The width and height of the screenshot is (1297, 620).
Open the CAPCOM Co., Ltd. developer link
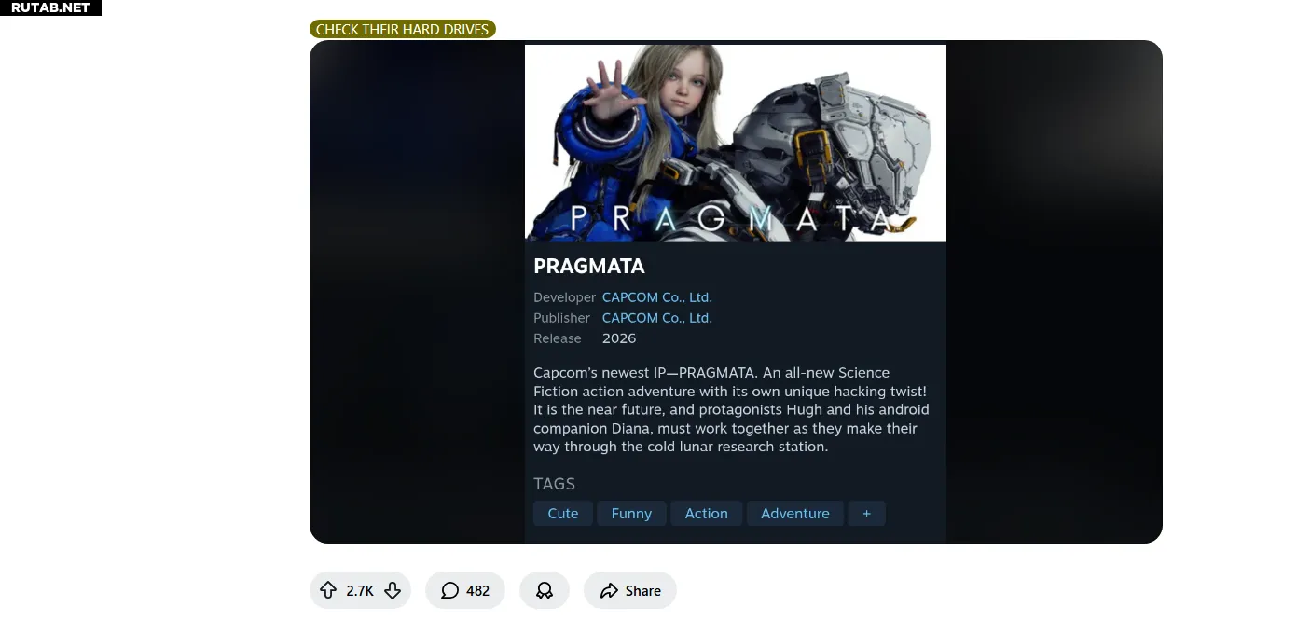(x=657, y=297)
